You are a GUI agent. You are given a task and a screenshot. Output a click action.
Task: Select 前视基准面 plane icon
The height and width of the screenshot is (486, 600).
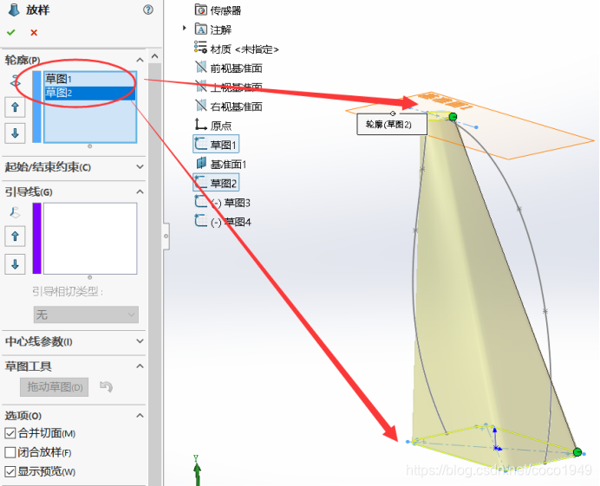click(x=201, y=68)
